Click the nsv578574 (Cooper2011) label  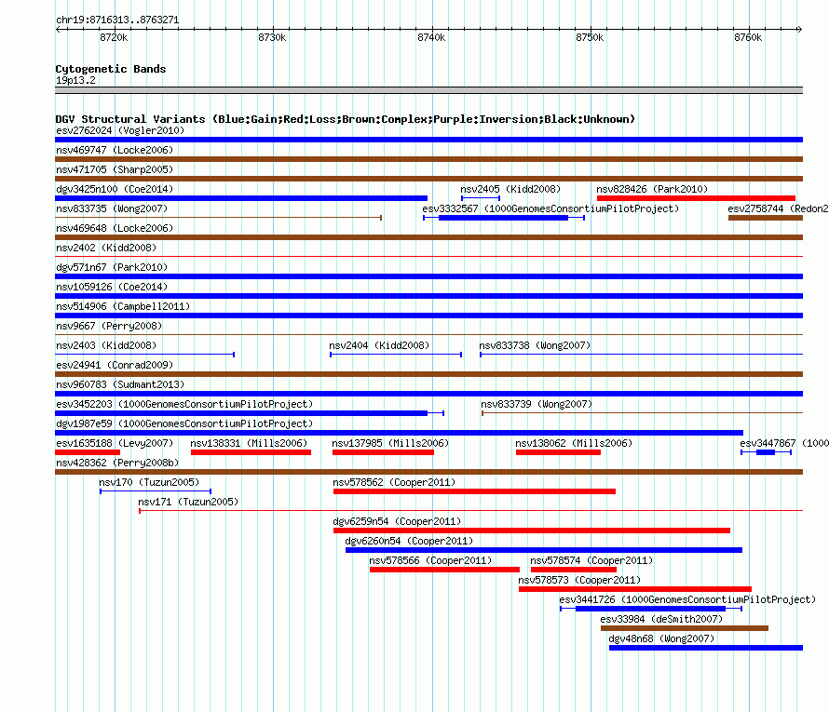pos(591,560)
